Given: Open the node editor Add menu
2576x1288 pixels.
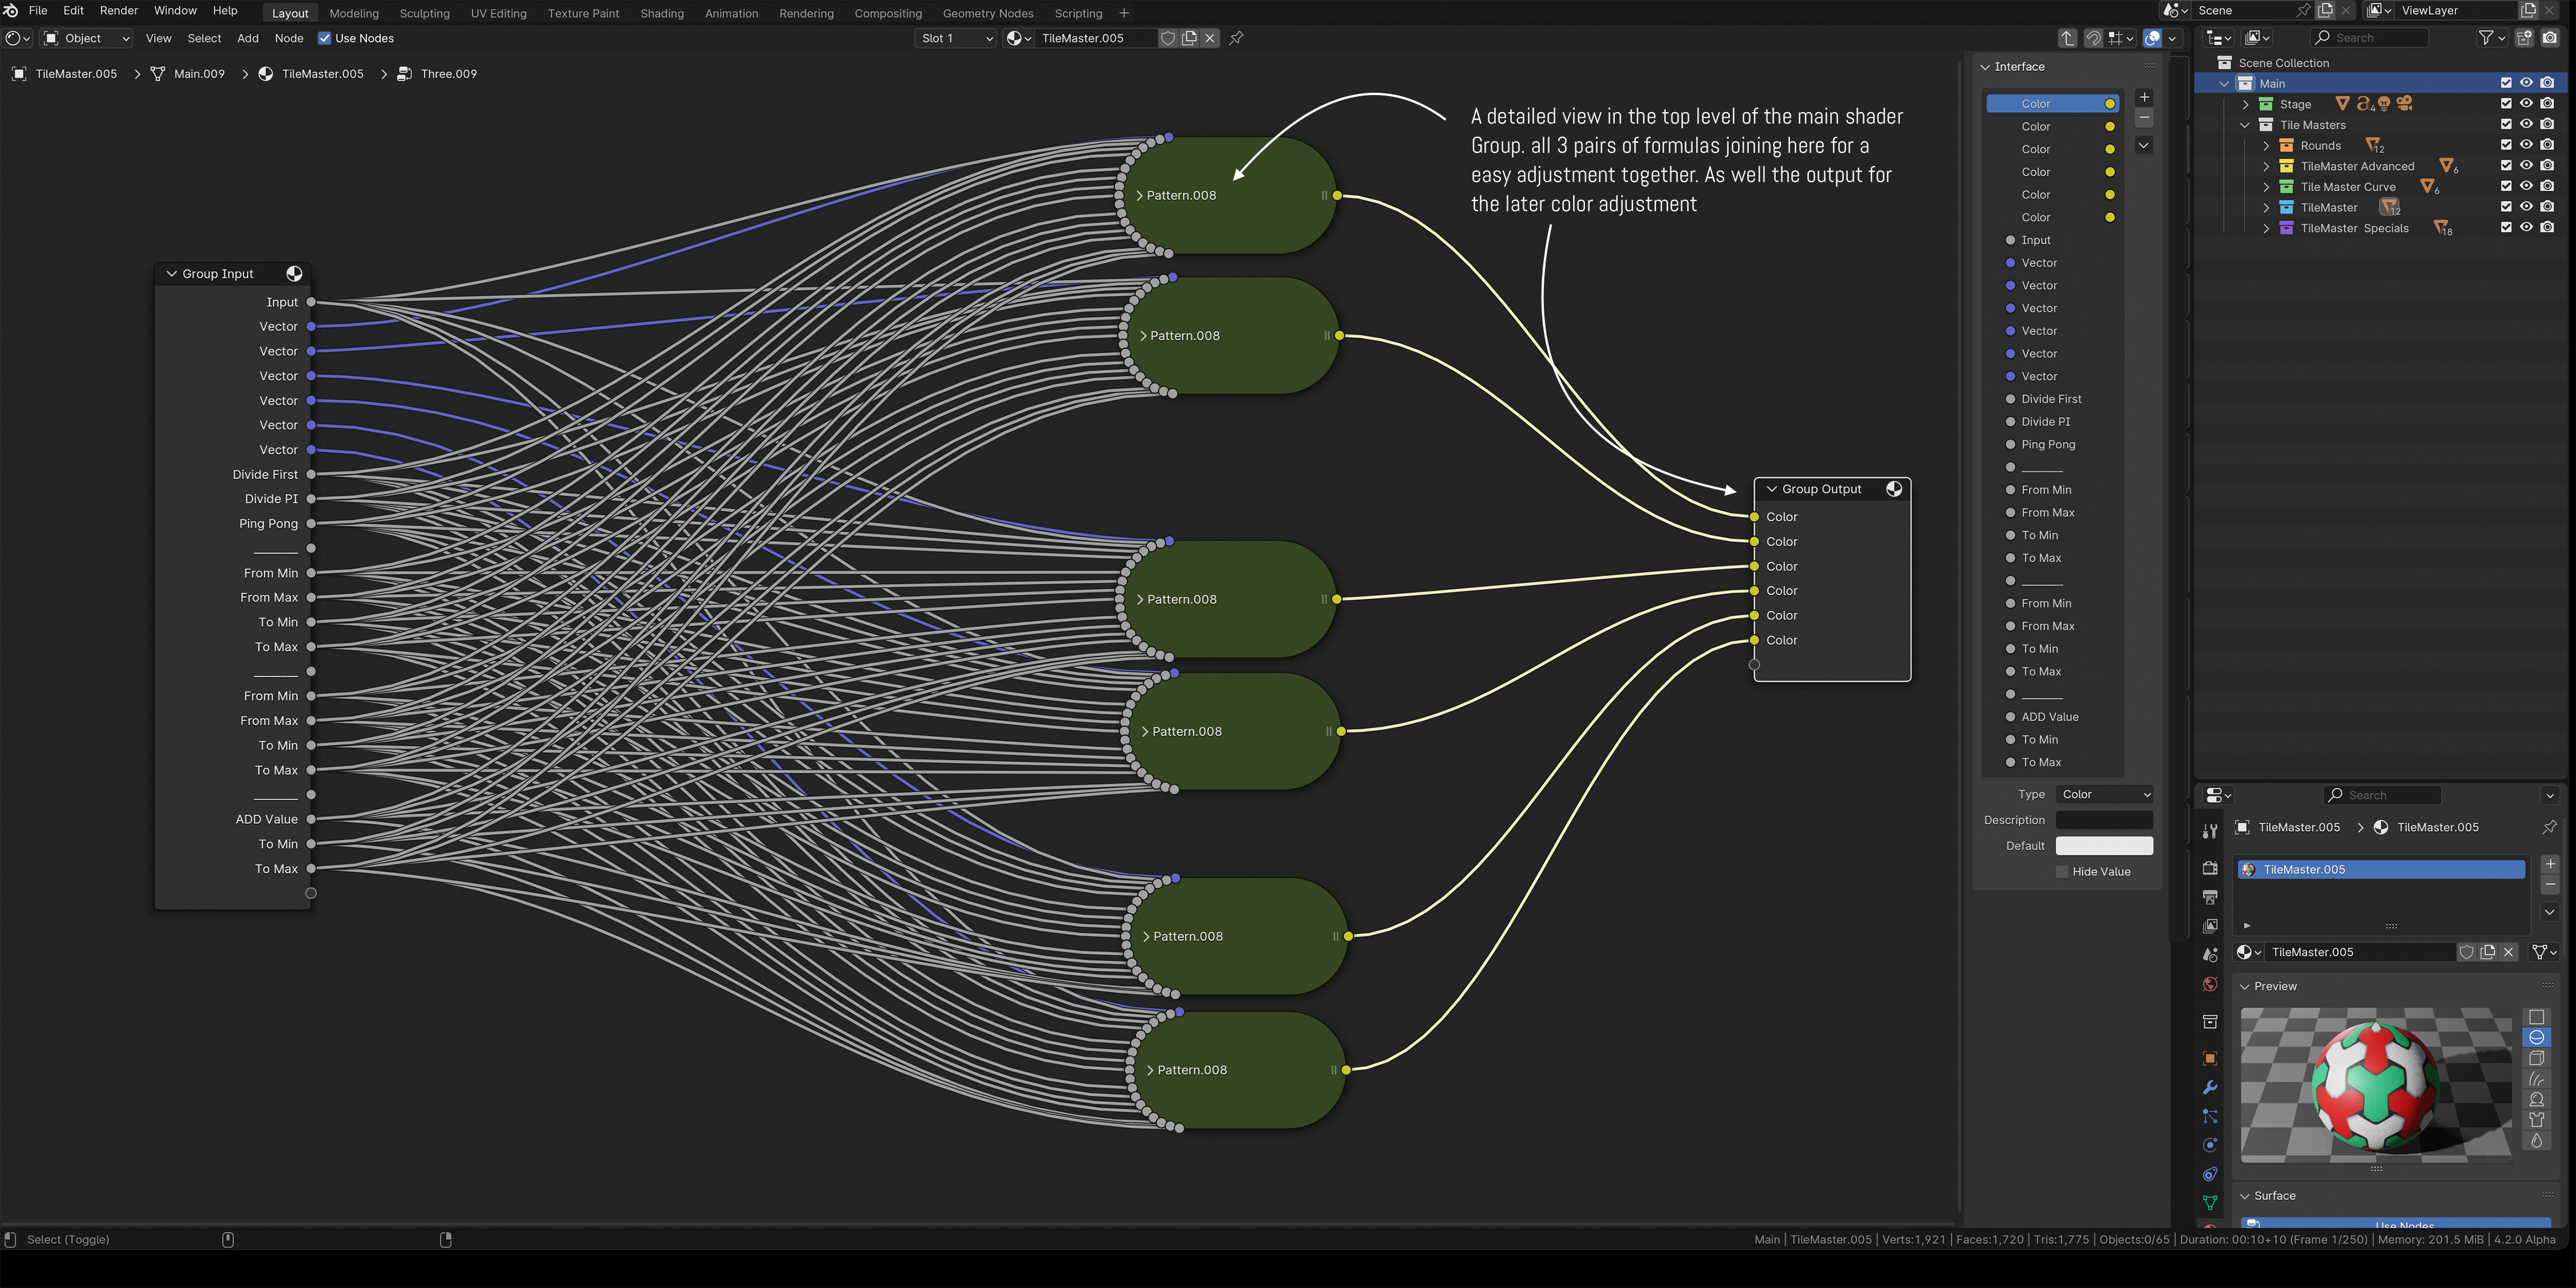Looking at the screenshot, I should click(247, 38).
